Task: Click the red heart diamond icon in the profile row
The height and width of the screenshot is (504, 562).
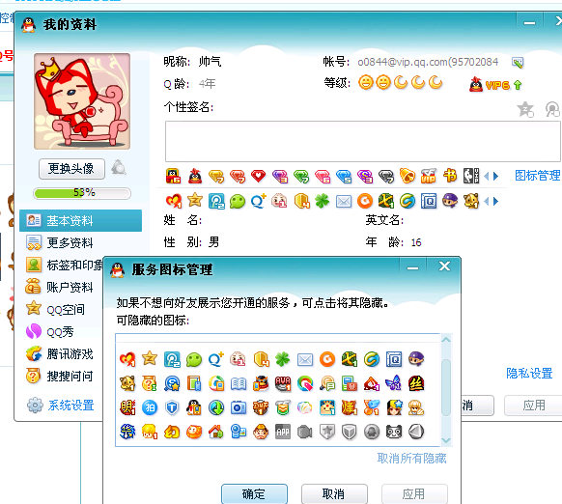Action: [259, 176]
